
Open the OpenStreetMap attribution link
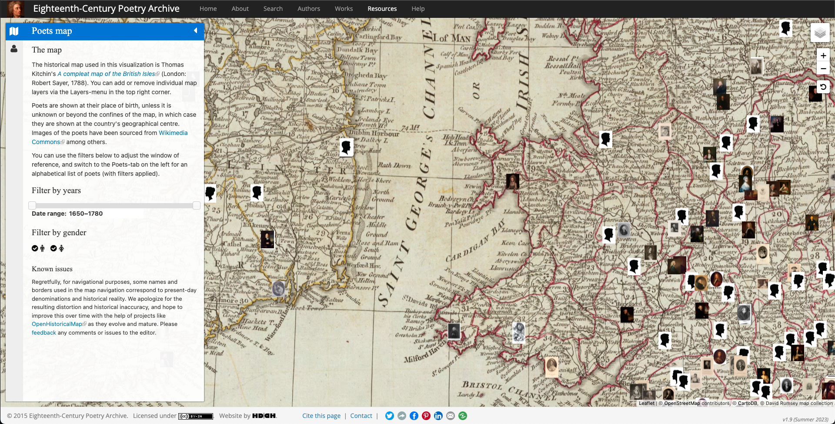pos(682,403)
